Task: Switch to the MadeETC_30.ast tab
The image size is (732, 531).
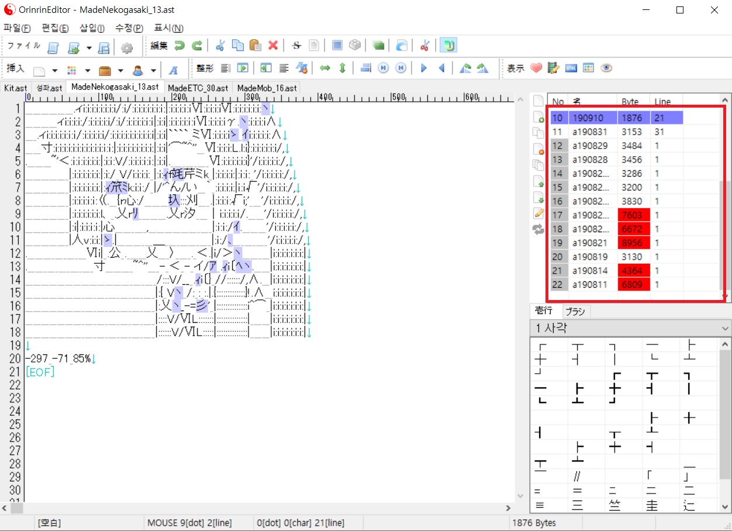Action: point(198,88)
